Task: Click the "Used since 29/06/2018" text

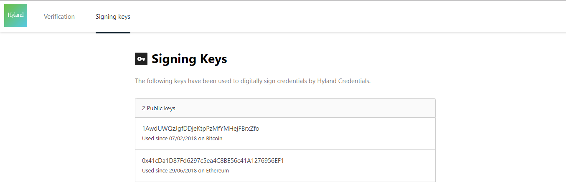Action: [x=166, y=171]
